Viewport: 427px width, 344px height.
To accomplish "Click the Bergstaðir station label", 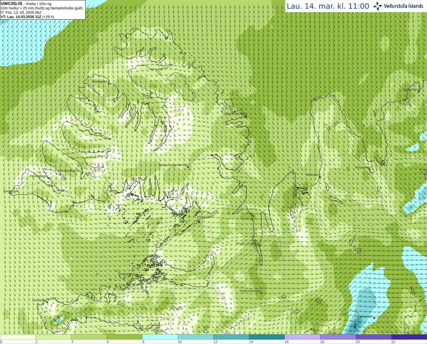I will pos(362,167).
